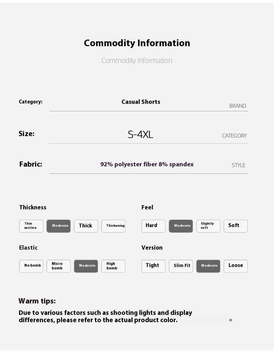This screenshot has width=274, height=351.
Task: Choose Micro bomb elasticity
Action: [x=58, y=266]
